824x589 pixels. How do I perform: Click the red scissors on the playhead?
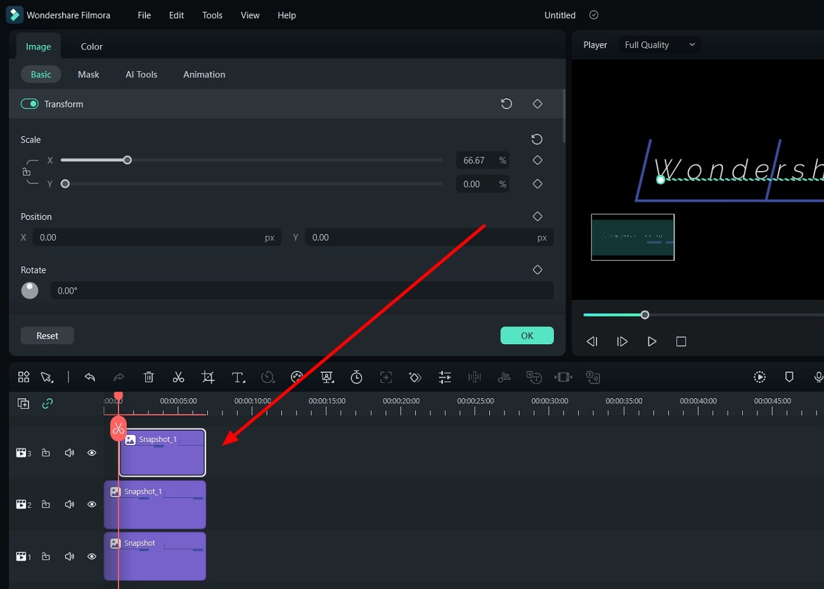coord(119,429)
